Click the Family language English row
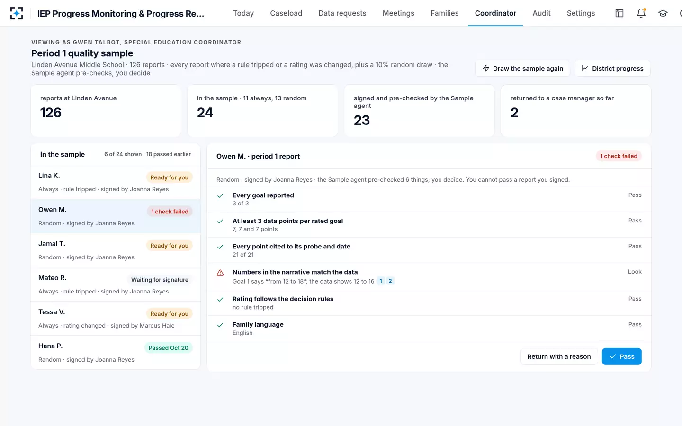The height and width of the screenshot is (426, 682). (x=429, y=328)
